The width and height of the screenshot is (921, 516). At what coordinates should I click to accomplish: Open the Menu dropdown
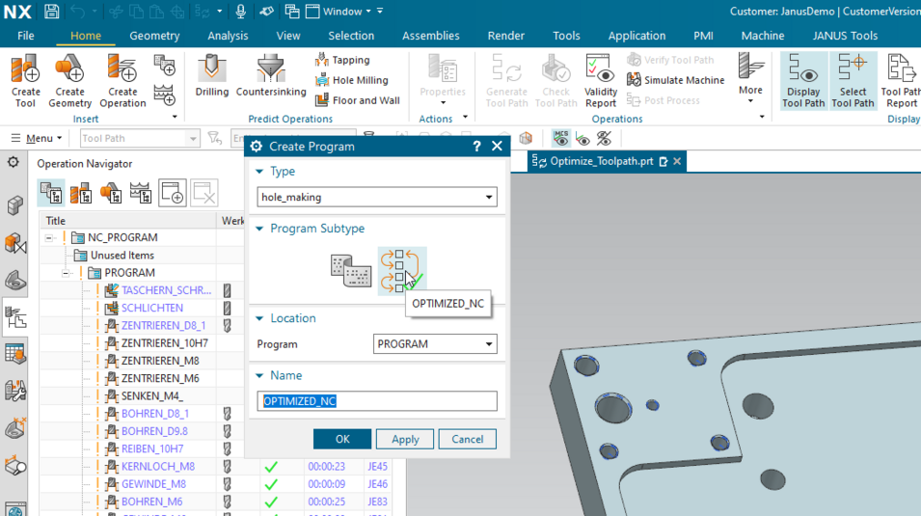(x=37, y=138)
